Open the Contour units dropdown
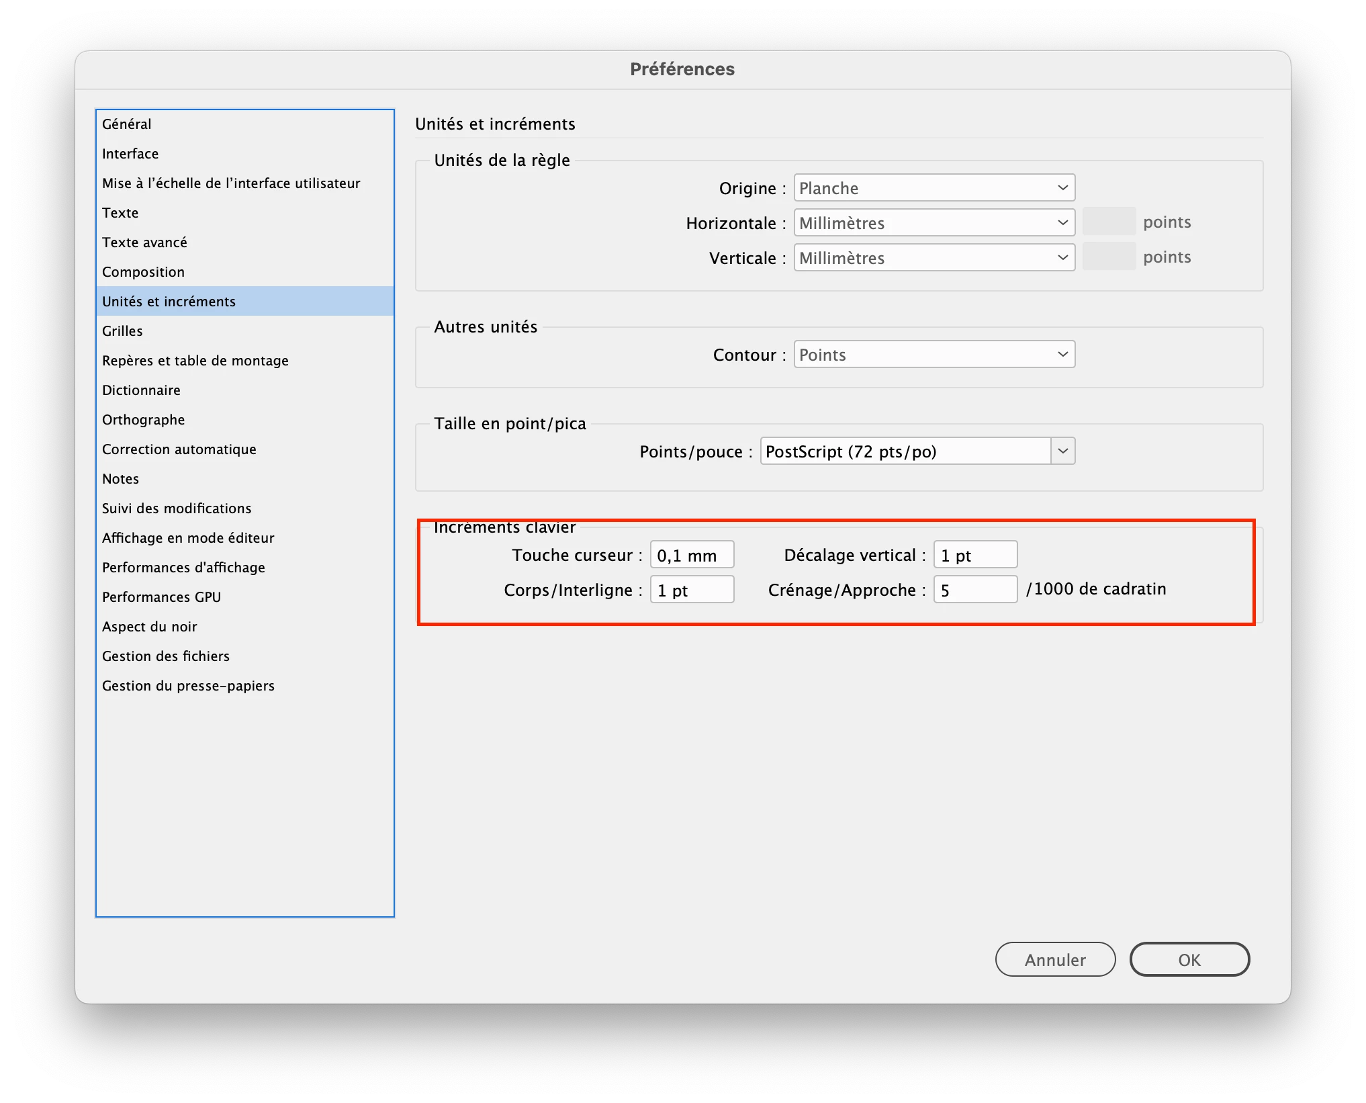 [x=934, y=355]
